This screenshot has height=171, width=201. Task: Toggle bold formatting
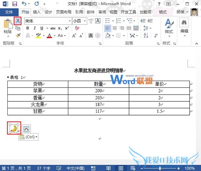tap(28, 28)
